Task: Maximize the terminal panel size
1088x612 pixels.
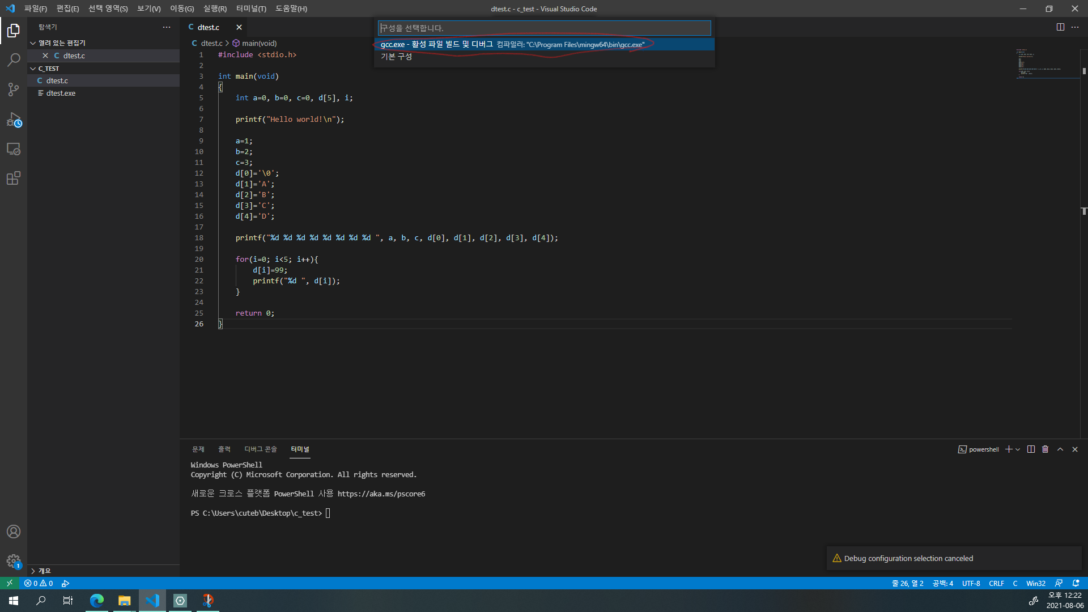Action: [1060, 449]
